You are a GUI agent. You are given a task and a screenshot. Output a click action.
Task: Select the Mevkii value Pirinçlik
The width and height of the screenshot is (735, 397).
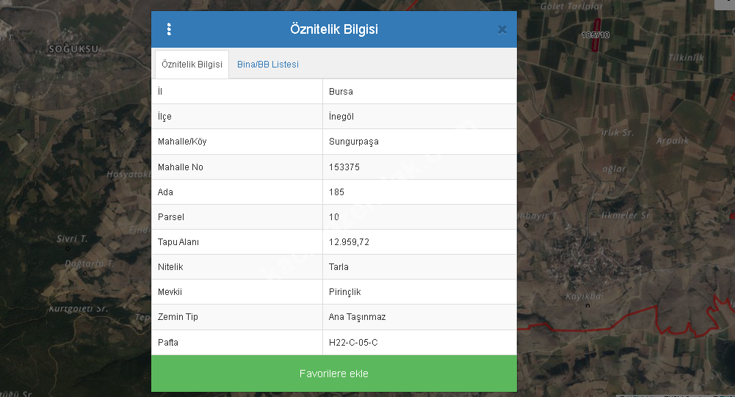click(345, 292)
